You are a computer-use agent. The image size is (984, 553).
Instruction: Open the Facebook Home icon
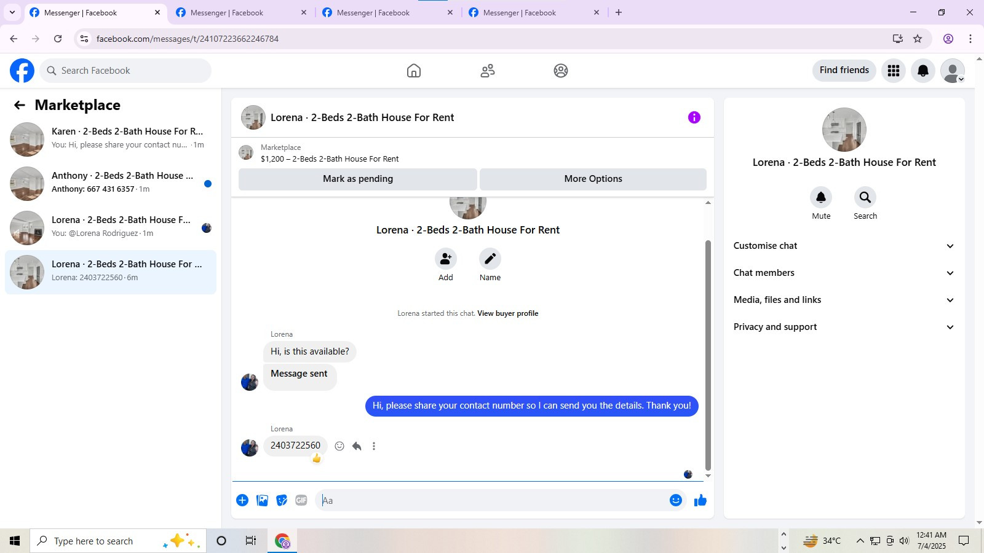[x=414, y=71]
